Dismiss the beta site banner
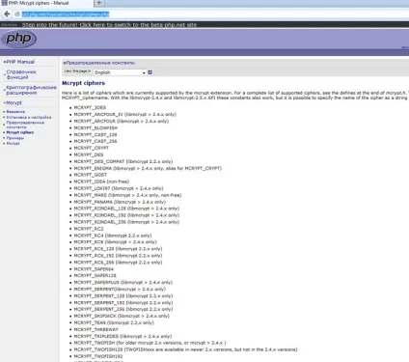The height and width of the screenshot is (362, 409). [9, 25]
